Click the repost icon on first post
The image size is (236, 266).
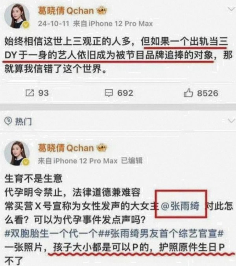[29, 93]
